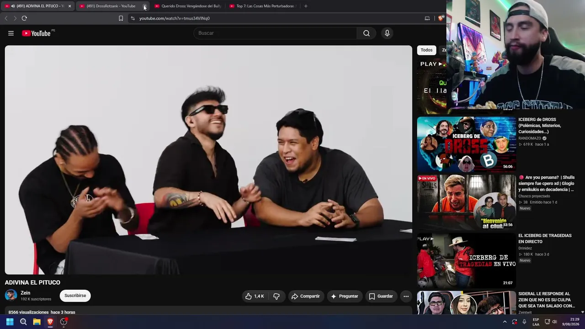
Task: Open the ICEBERG DE TRAGEDIAS EN VIVO thumbnail
Action: (466, 260)
